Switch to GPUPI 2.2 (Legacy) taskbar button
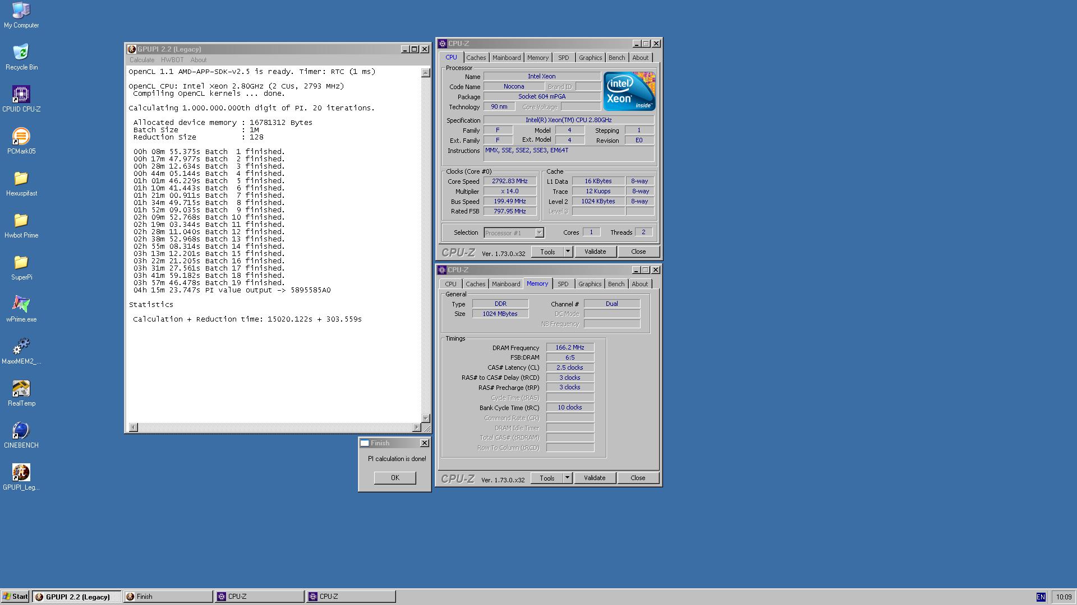The width and height of the screenshot is (1077, 605). (x=77, y=597)
